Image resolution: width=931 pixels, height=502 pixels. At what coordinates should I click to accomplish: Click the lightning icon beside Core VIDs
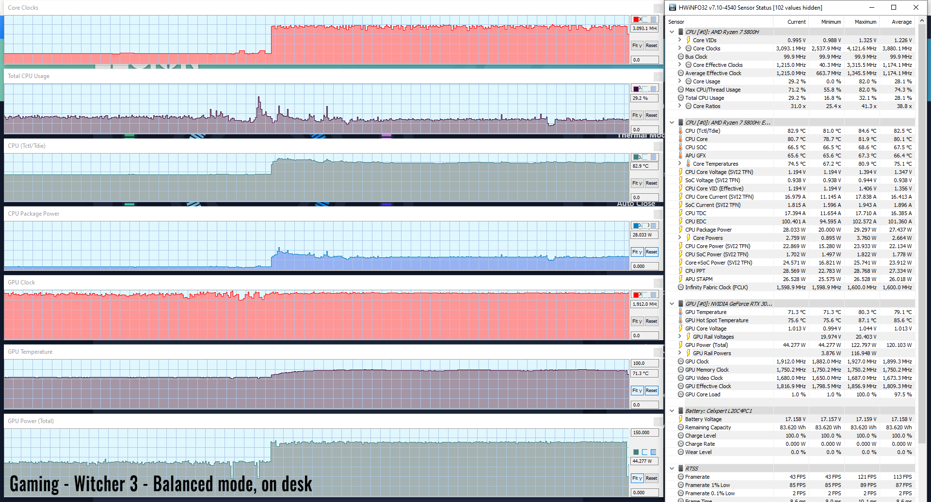pos(688,40)
